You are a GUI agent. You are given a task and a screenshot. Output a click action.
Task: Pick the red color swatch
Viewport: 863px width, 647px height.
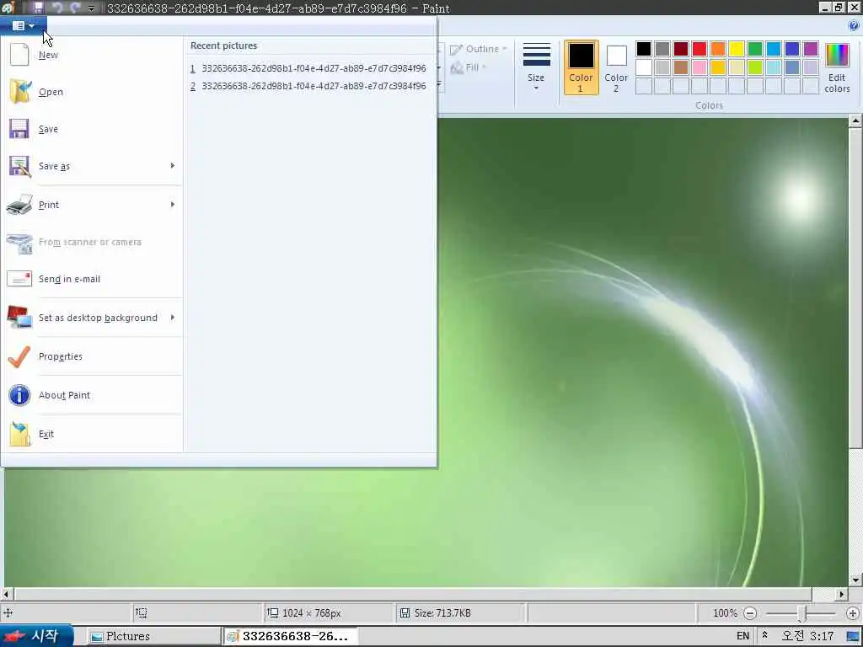(x=699, y=49)
